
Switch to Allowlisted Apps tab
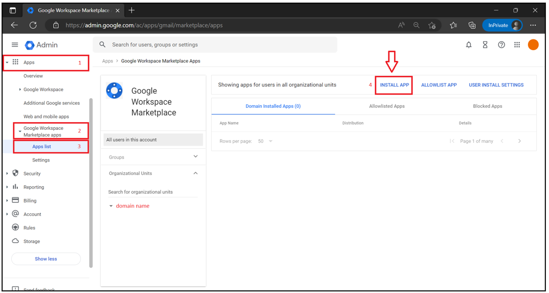(x=386, y=106)
